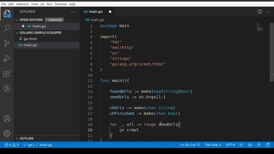Open the Manage gear icon

(x=7, y=133)
